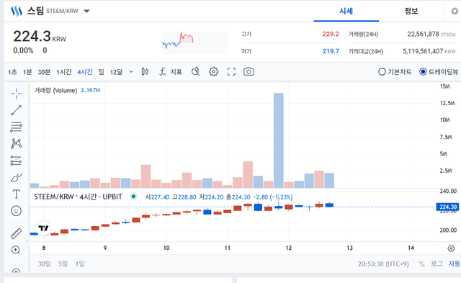Click the high price value 229.2
Screen dimensions: 461x283
[x=331, y=34]
